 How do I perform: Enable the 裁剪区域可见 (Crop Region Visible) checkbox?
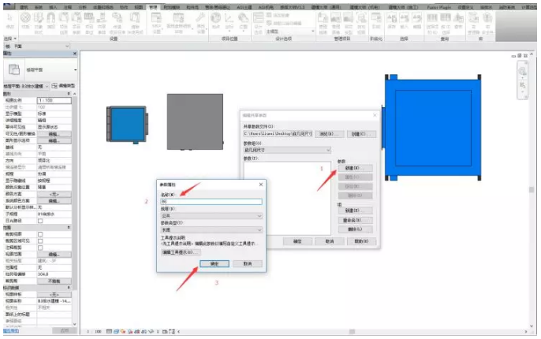pos(41,240)
